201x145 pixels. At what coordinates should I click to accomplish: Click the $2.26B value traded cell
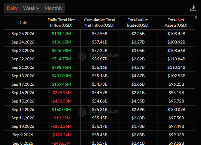138,34
